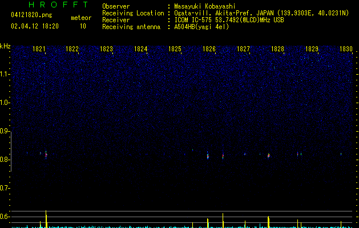The height and width of the screenshot is (228, 359).
Task: Select antenna text A504HB(yagi 4el)
Action: tap(201, 27)
